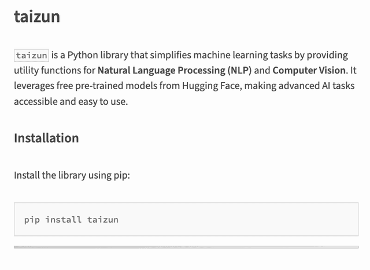Click "taizun" inside the install command
Image resolution: width=370 pixels, height=270 pixels.
pyautogui.click(x=103, y=220)
